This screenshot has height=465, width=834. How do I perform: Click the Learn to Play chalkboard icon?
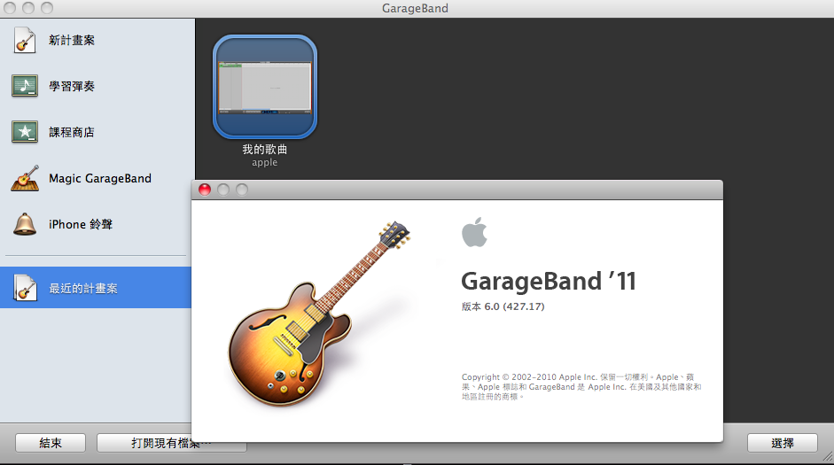tap(25, 86)
